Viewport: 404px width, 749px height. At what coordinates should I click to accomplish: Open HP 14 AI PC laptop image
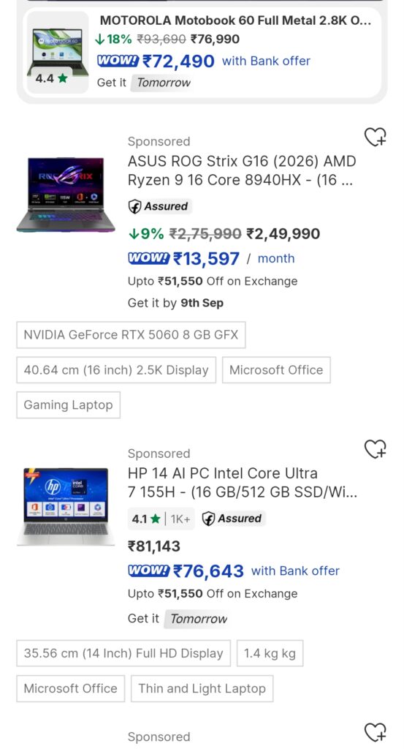point(66,506)
